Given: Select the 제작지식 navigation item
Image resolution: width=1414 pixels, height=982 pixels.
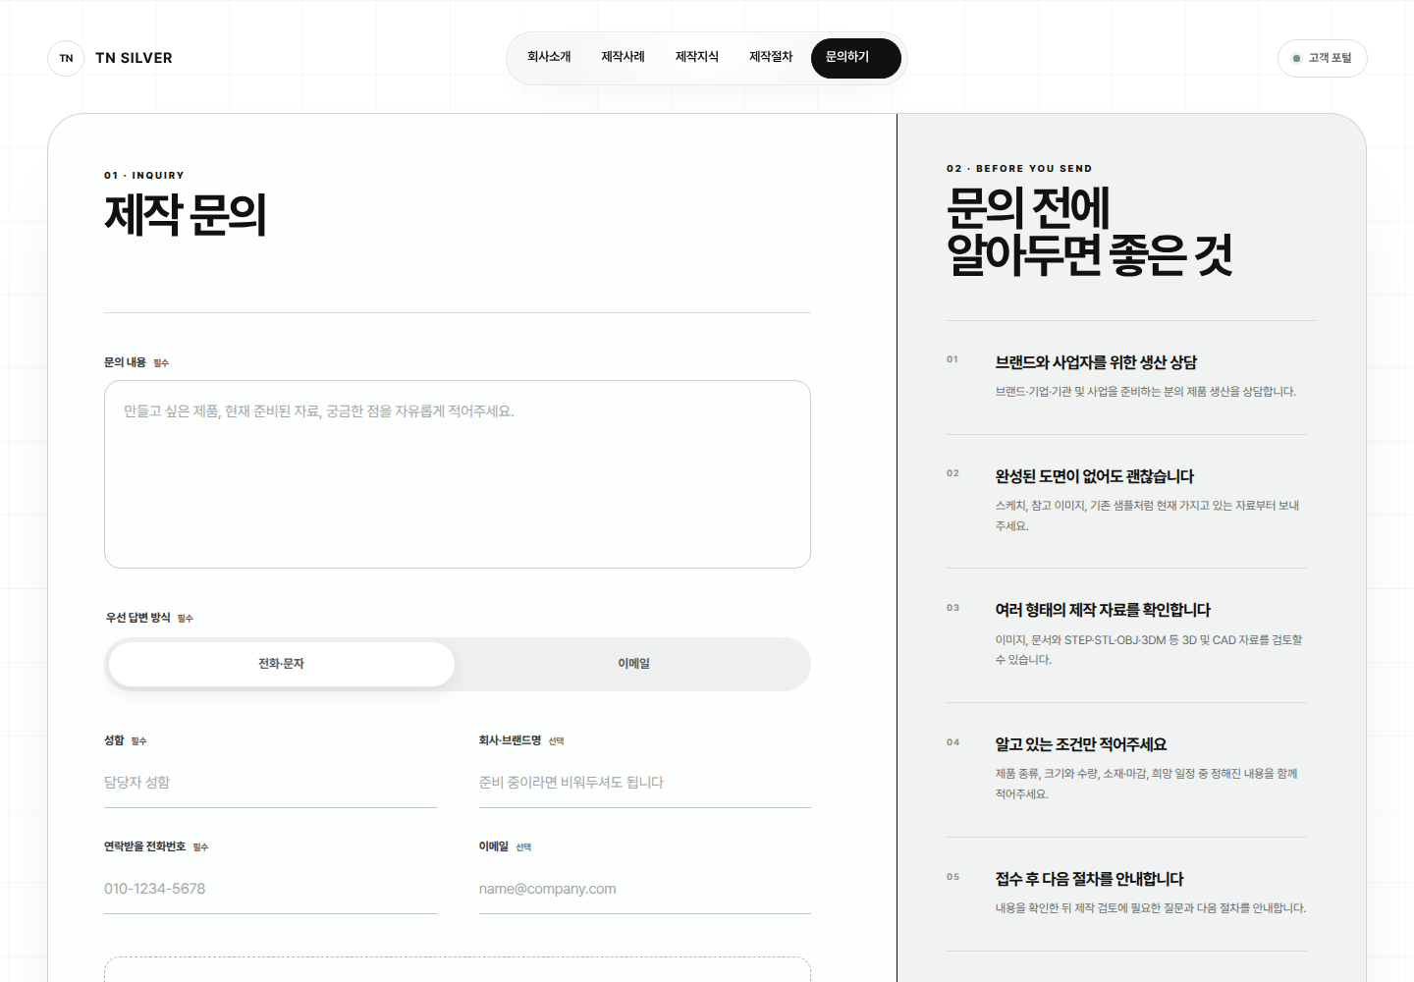Looking at the screenshot, I should coord(697,57).
